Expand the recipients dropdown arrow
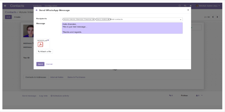Image resolution: width=225 pixels, height=112 pixels. (180, 20)
